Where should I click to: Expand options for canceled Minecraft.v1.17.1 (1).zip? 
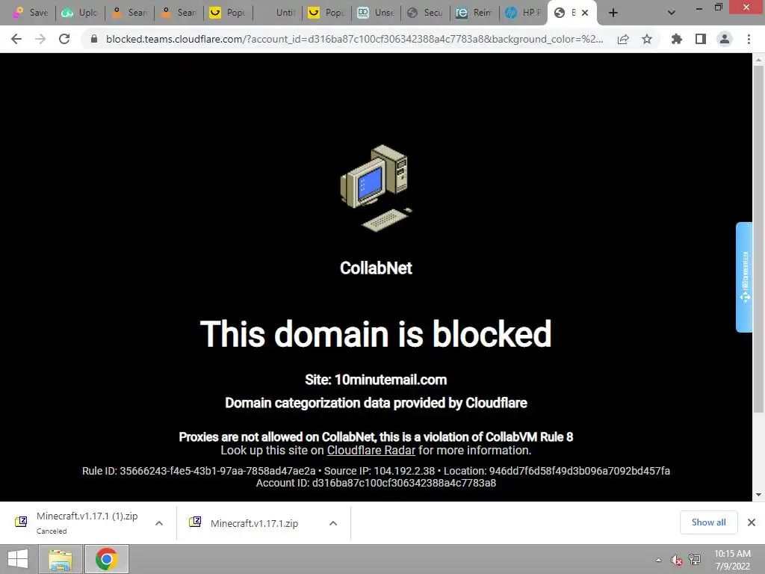coord(159,523)
